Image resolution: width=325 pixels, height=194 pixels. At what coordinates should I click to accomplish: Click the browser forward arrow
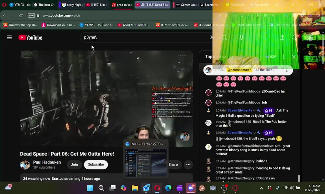click(x=13, y=16)
